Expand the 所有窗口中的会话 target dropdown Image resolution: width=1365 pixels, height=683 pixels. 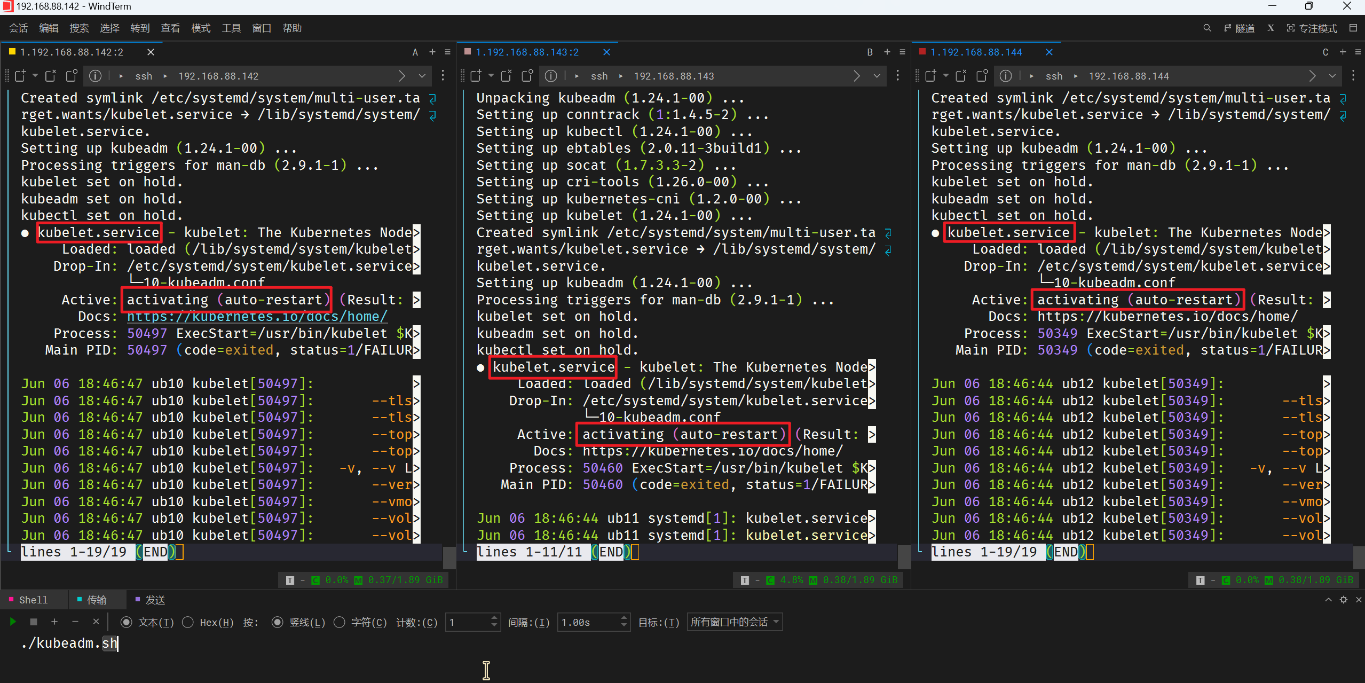(x=735, y=622)
